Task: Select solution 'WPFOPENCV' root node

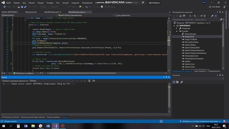Action: point(194,23)
